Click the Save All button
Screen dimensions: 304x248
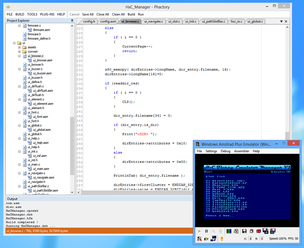point(88,14)
